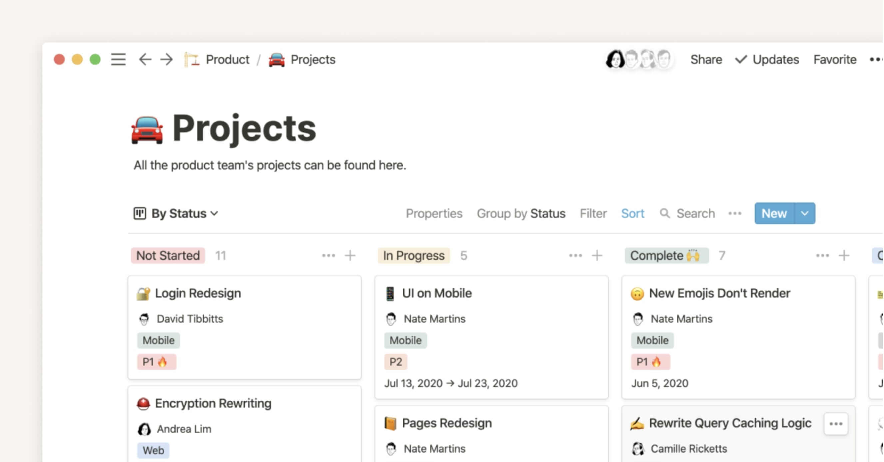Click the user avatars in the top bar
The height and width of the screenshot is (462, 884).
(x=639, y=59)
